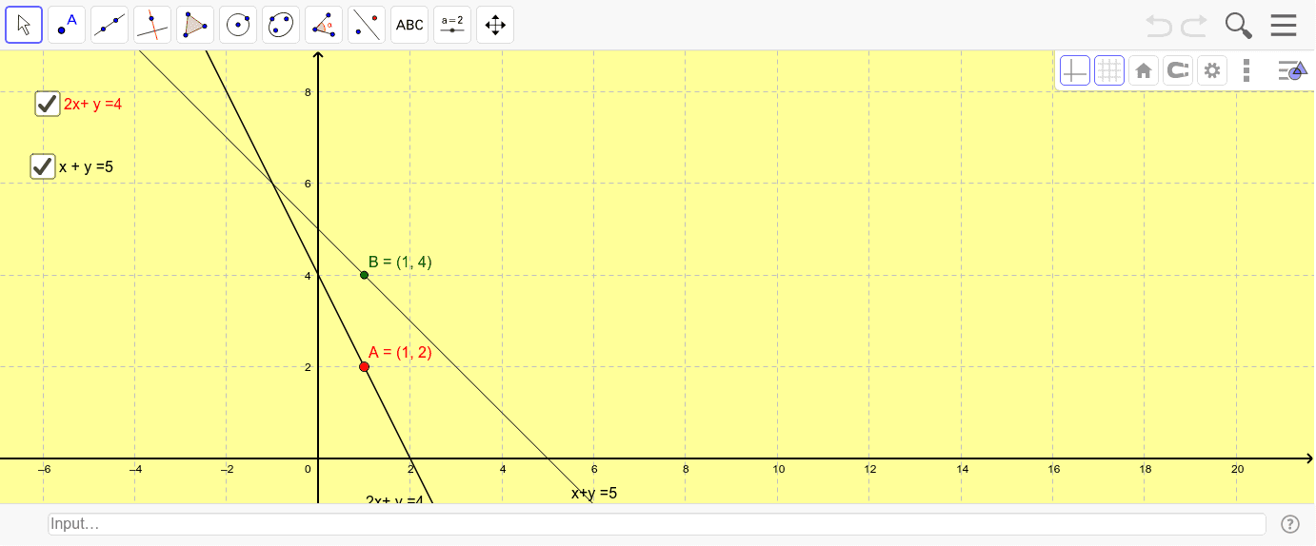Select the Perpendicular Line tool
1316x546 pixels.
152,25
